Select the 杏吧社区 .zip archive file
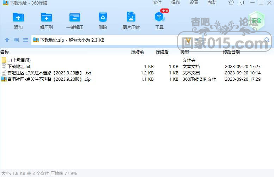Screen dimensions: 274x177 (49, 79)
